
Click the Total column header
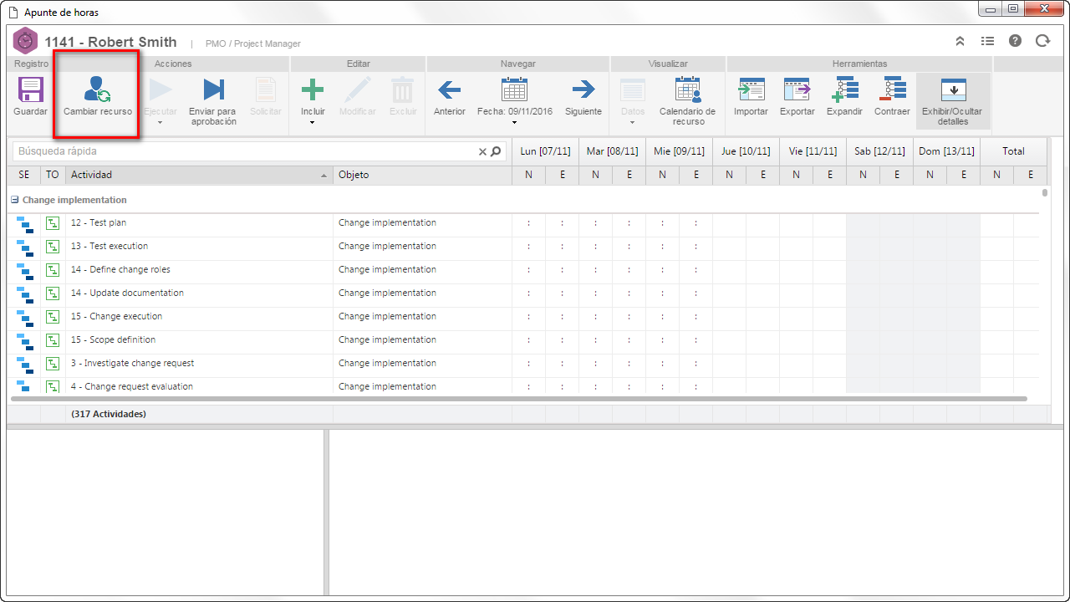1013,151
